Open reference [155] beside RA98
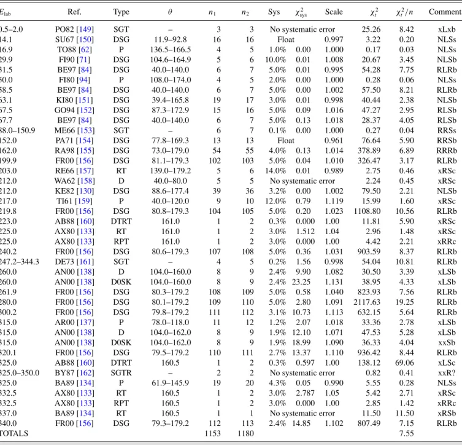Viewport: 462px width, 448px height. [85, 151]
